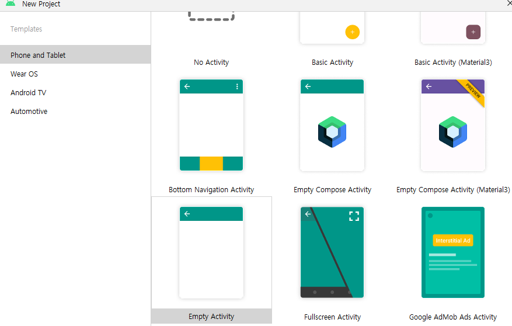
Task: Close the New Project dialog
Action: tap(508, 4)
